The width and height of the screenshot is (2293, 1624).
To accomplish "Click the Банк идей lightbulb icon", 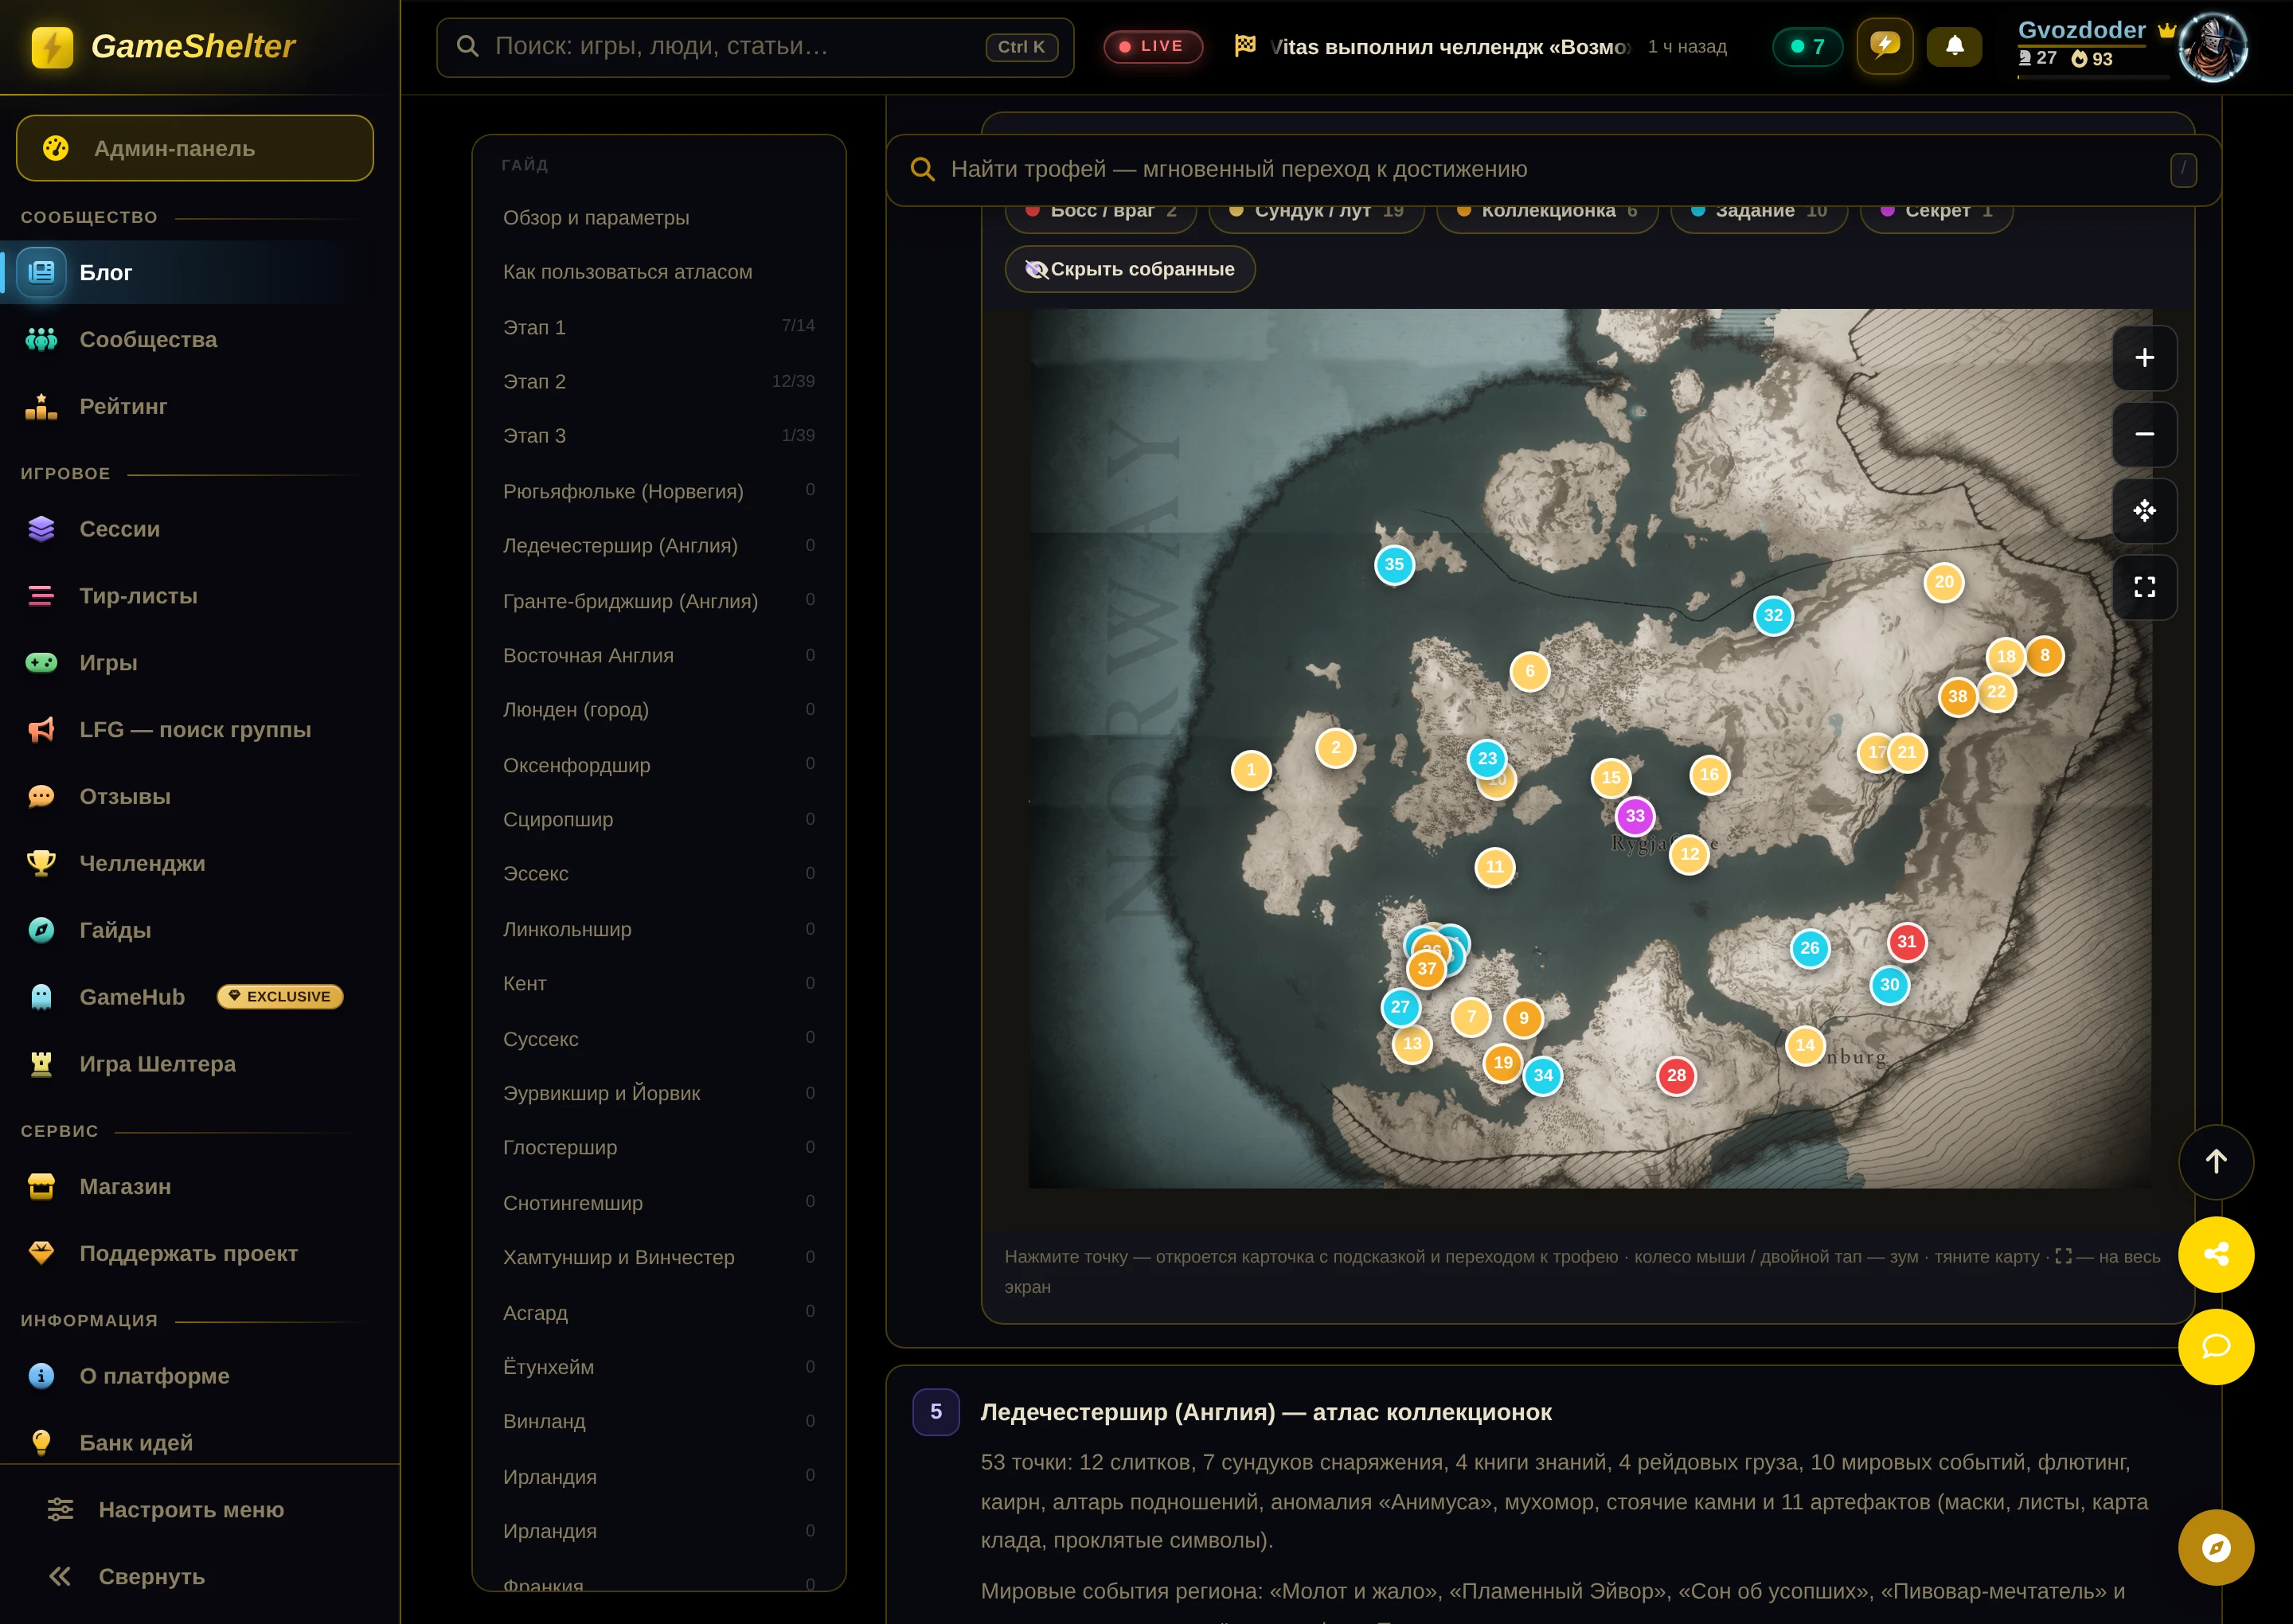I will click(41, 1442).
